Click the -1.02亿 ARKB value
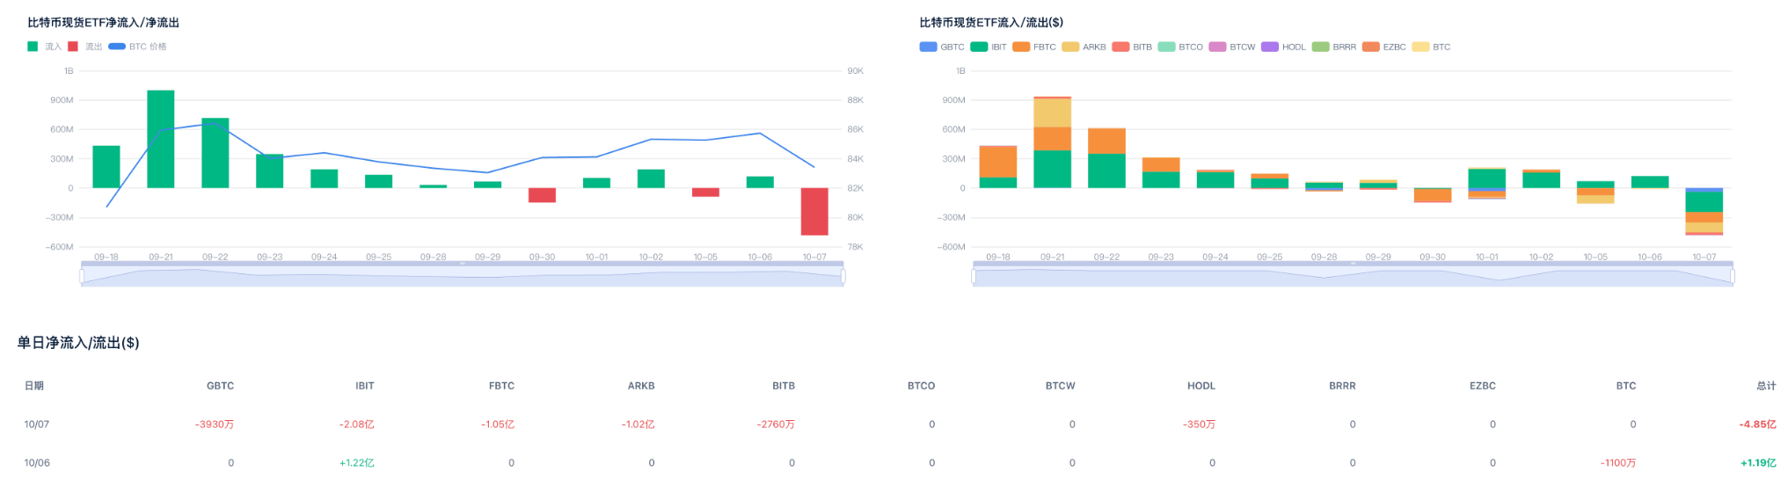 (638, 424)
